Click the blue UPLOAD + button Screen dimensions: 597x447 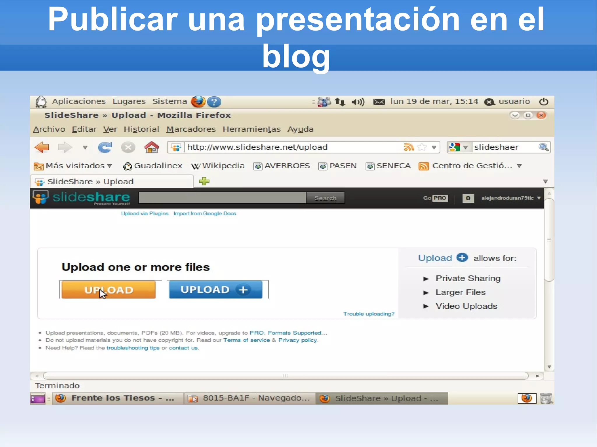tap(216, 290)
